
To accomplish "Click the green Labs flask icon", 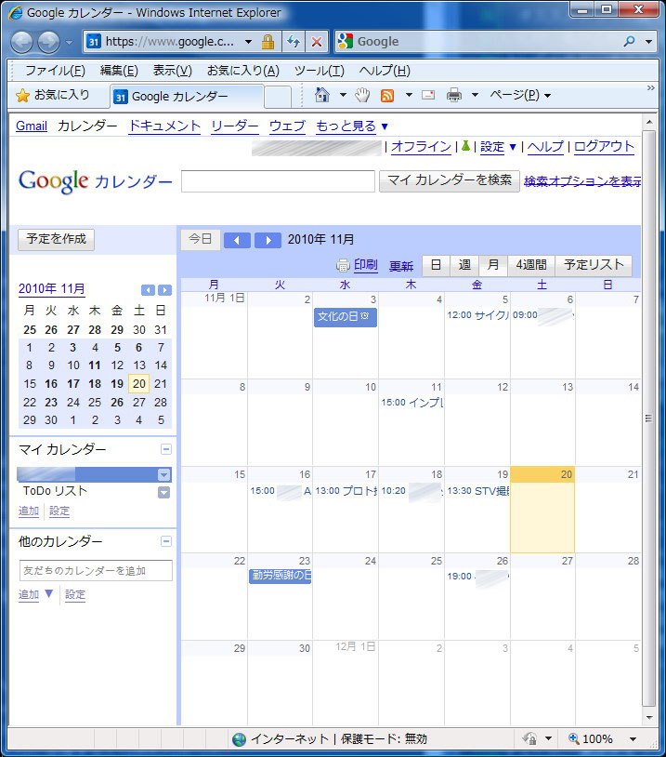I will [465, 145].
